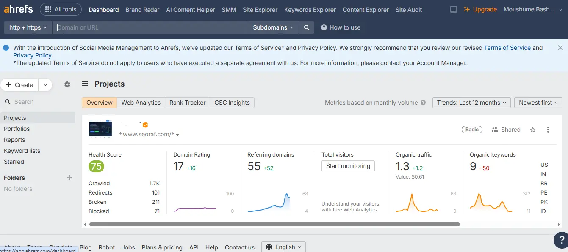Star the seoraf.com project

(533, 130)
